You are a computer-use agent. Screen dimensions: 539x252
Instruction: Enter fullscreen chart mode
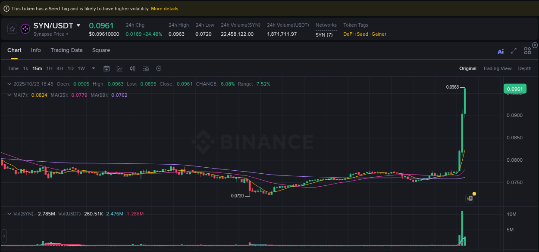(x=514, y=51)
